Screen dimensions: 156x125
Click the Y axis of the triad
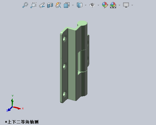12,102
